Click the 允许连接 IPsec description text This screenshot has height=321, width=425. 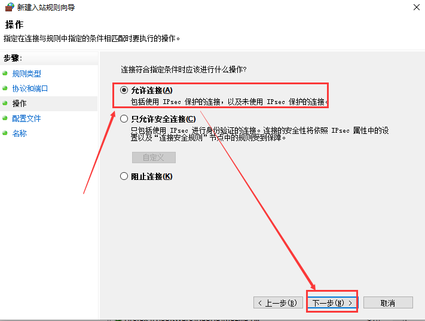pos(229,102)
